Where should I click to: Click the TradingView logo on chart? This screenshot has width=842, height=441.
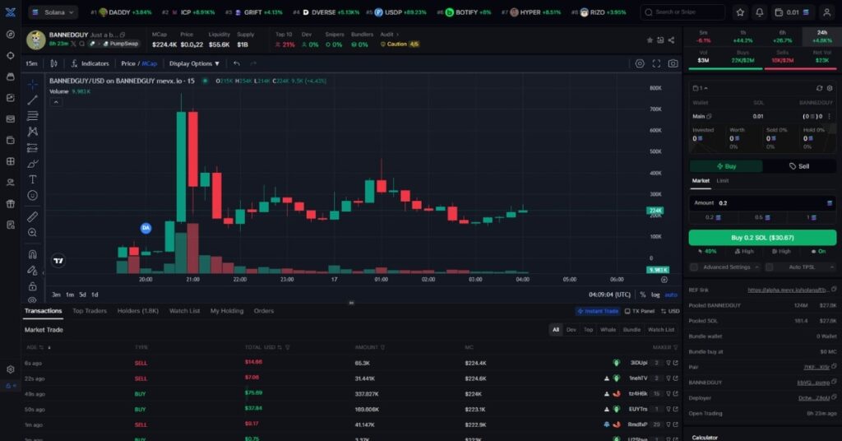58,261
